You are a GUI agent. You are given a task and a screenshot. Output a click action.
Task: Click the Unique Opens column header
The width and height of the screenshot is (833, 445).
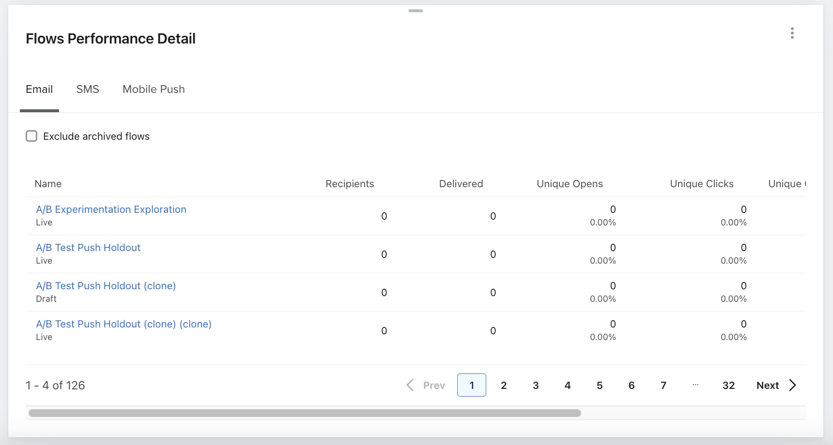coord(570,184)
